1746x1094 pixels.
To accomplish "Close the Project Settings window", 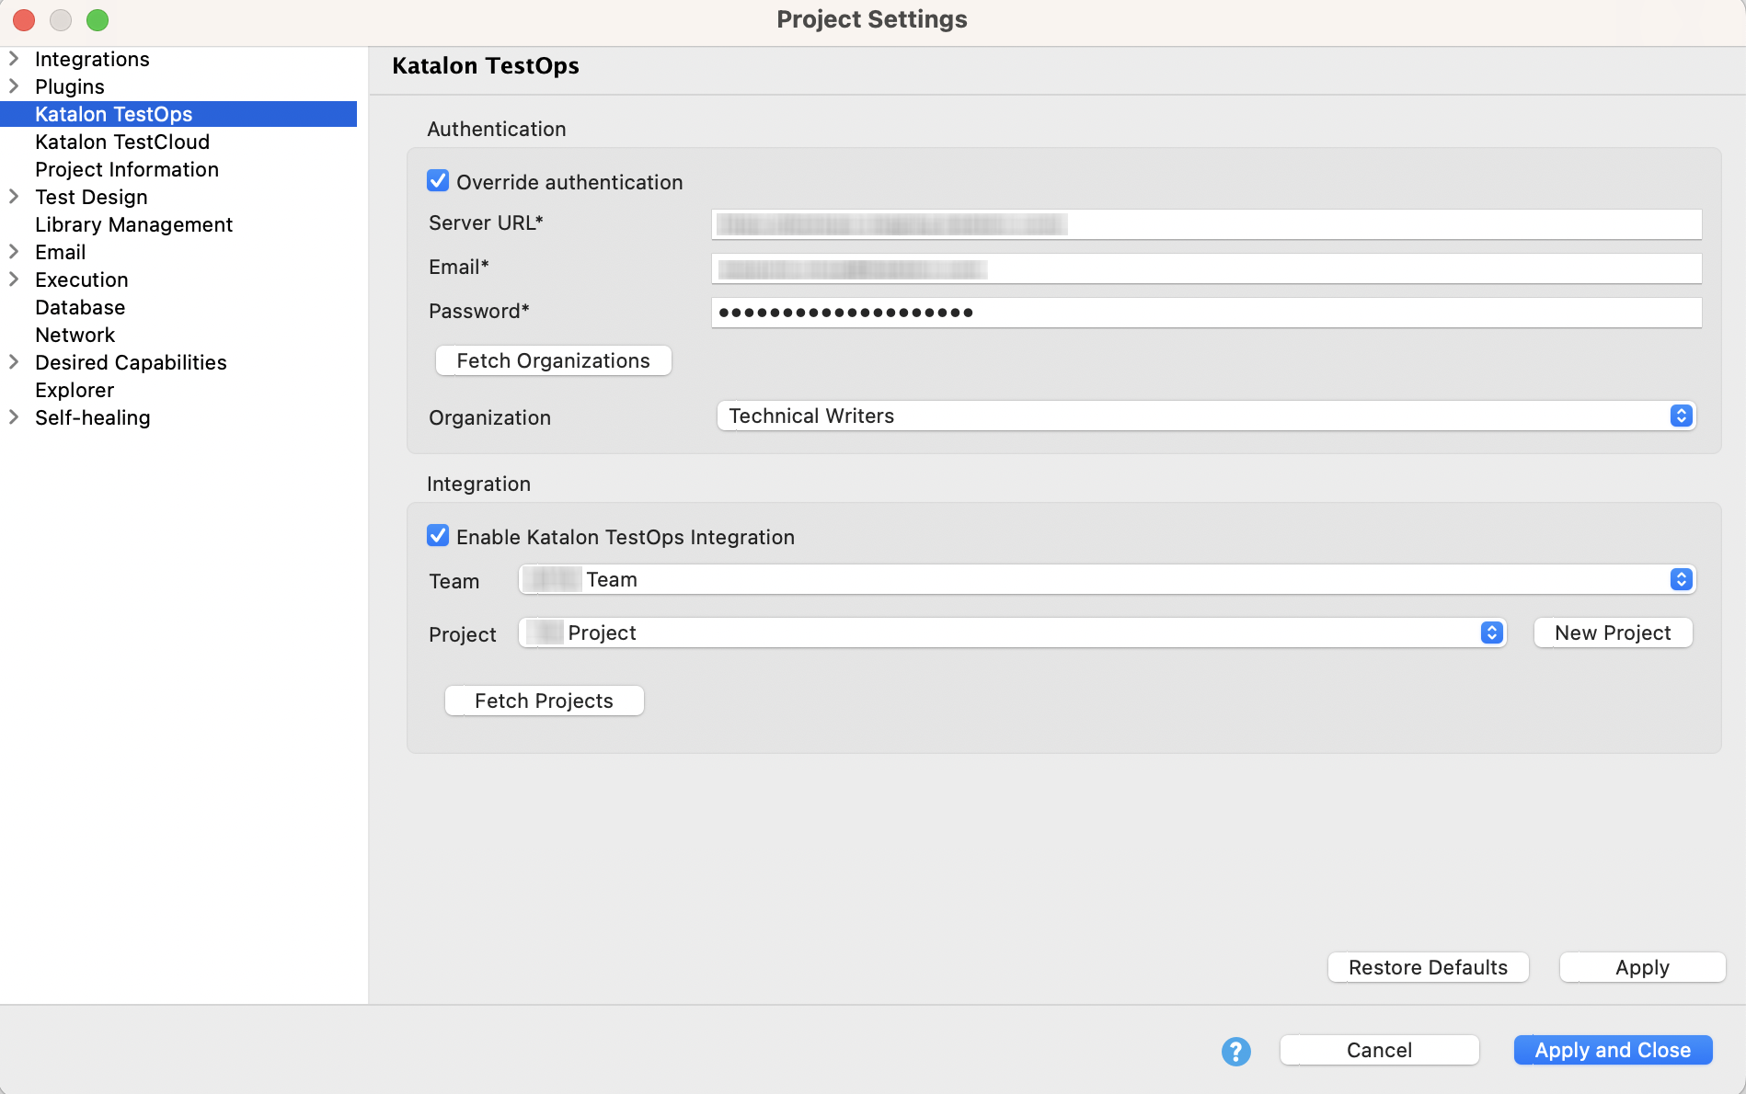I will [x=24, y=19].
